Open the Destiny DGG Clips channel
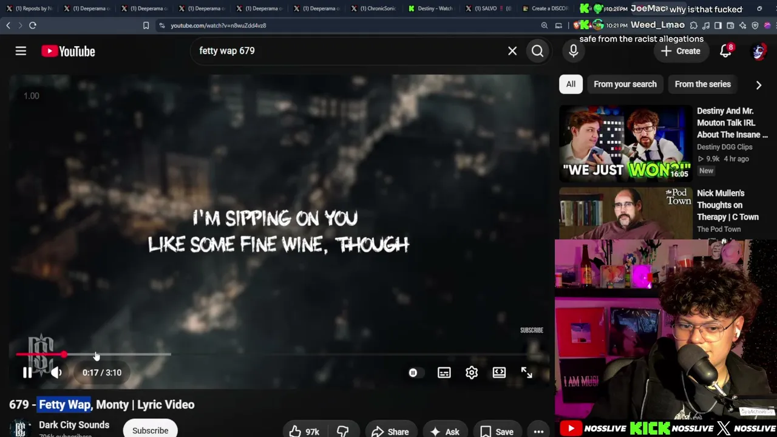Viewport: 777px width, 437px height. [x=724, y=147]
